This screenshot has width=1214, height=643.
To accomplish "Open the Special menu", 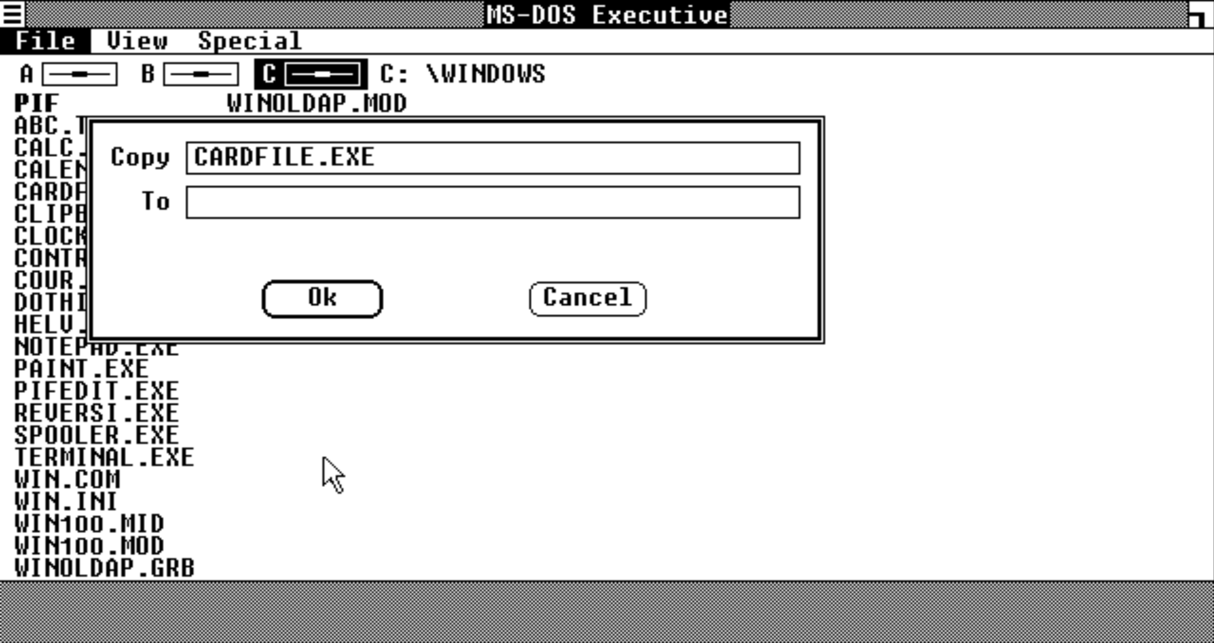I will (x=250, y=41).
